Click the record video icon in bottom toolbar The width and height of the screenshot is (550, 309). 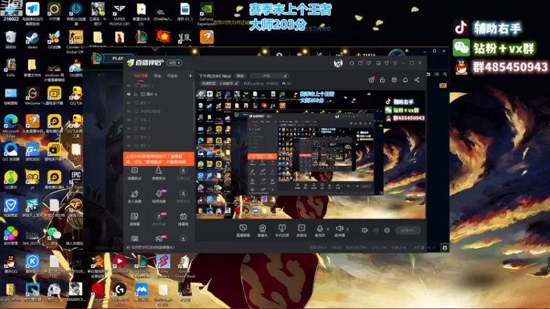[x=365, y=230]
